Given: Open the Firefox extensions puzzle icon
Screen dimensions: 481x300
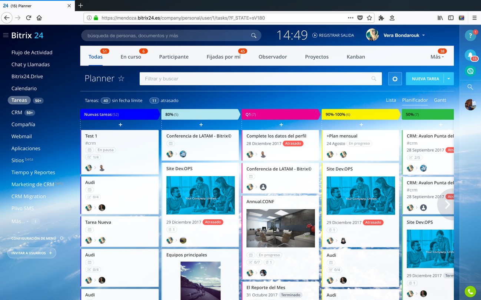Looking at the screenshot, I should 381,18.
